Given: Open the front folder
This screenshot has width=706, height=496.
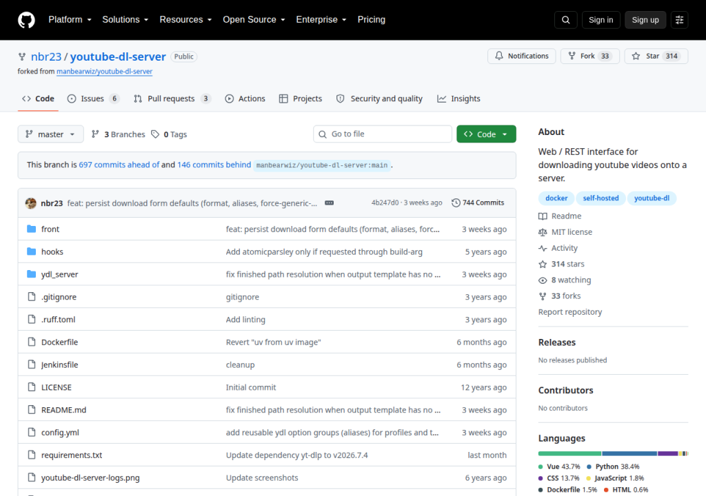Looking at the screenshot, I should 50,229.
